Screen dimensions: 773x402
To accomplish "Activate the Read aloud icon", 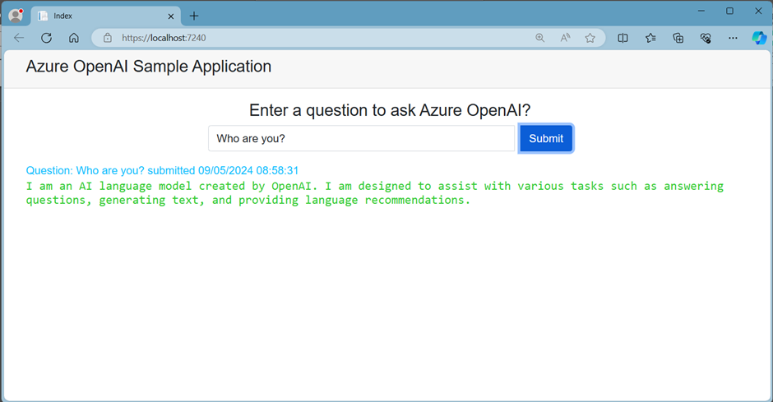I will 565,38.
